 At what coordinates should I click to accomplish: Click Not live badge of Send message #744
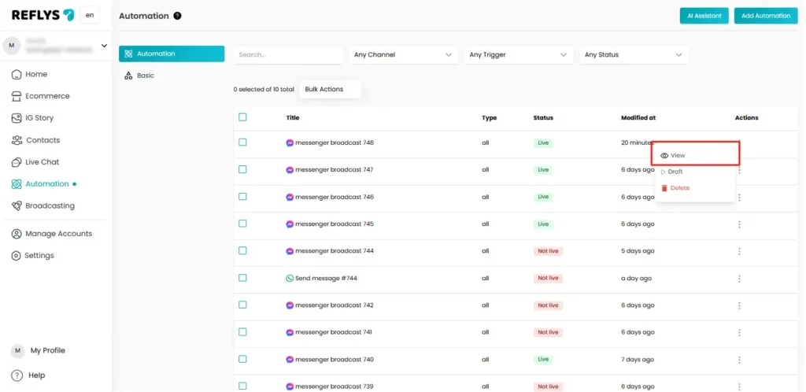[548, 279]
